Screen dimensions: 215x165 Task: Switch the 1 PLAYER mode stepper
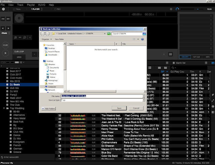click(42, 9)
